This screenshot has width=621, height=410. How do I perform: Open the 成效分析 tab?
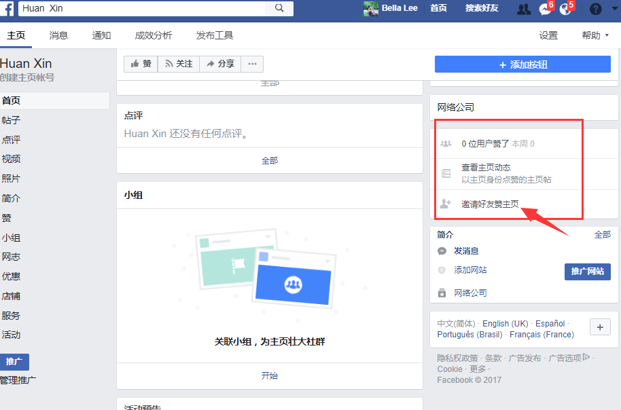click(154, 35)
